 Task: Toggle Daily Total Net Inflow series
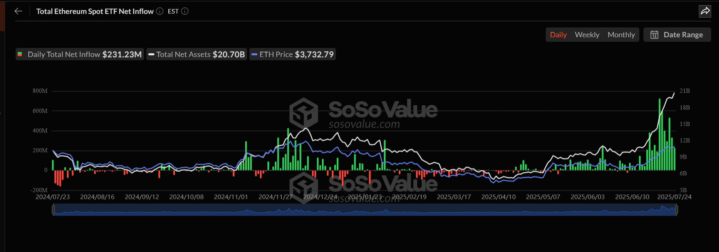coord(80,54)
